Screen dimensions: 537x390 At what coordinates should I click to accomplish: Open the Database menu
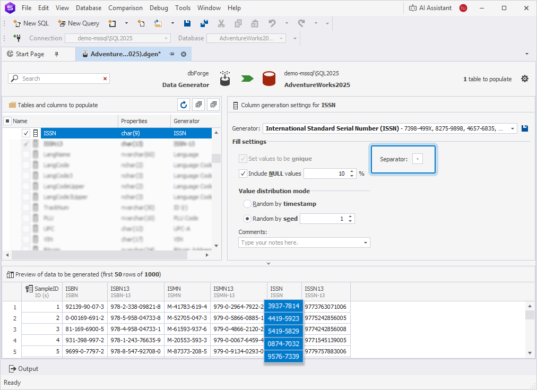click(89, 8)
